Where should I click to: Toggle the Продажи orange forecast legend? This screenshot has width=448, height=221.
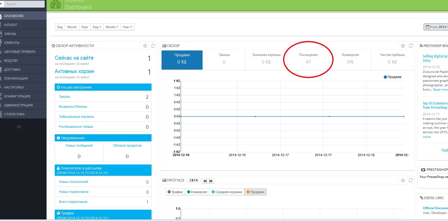click(255, 192)
